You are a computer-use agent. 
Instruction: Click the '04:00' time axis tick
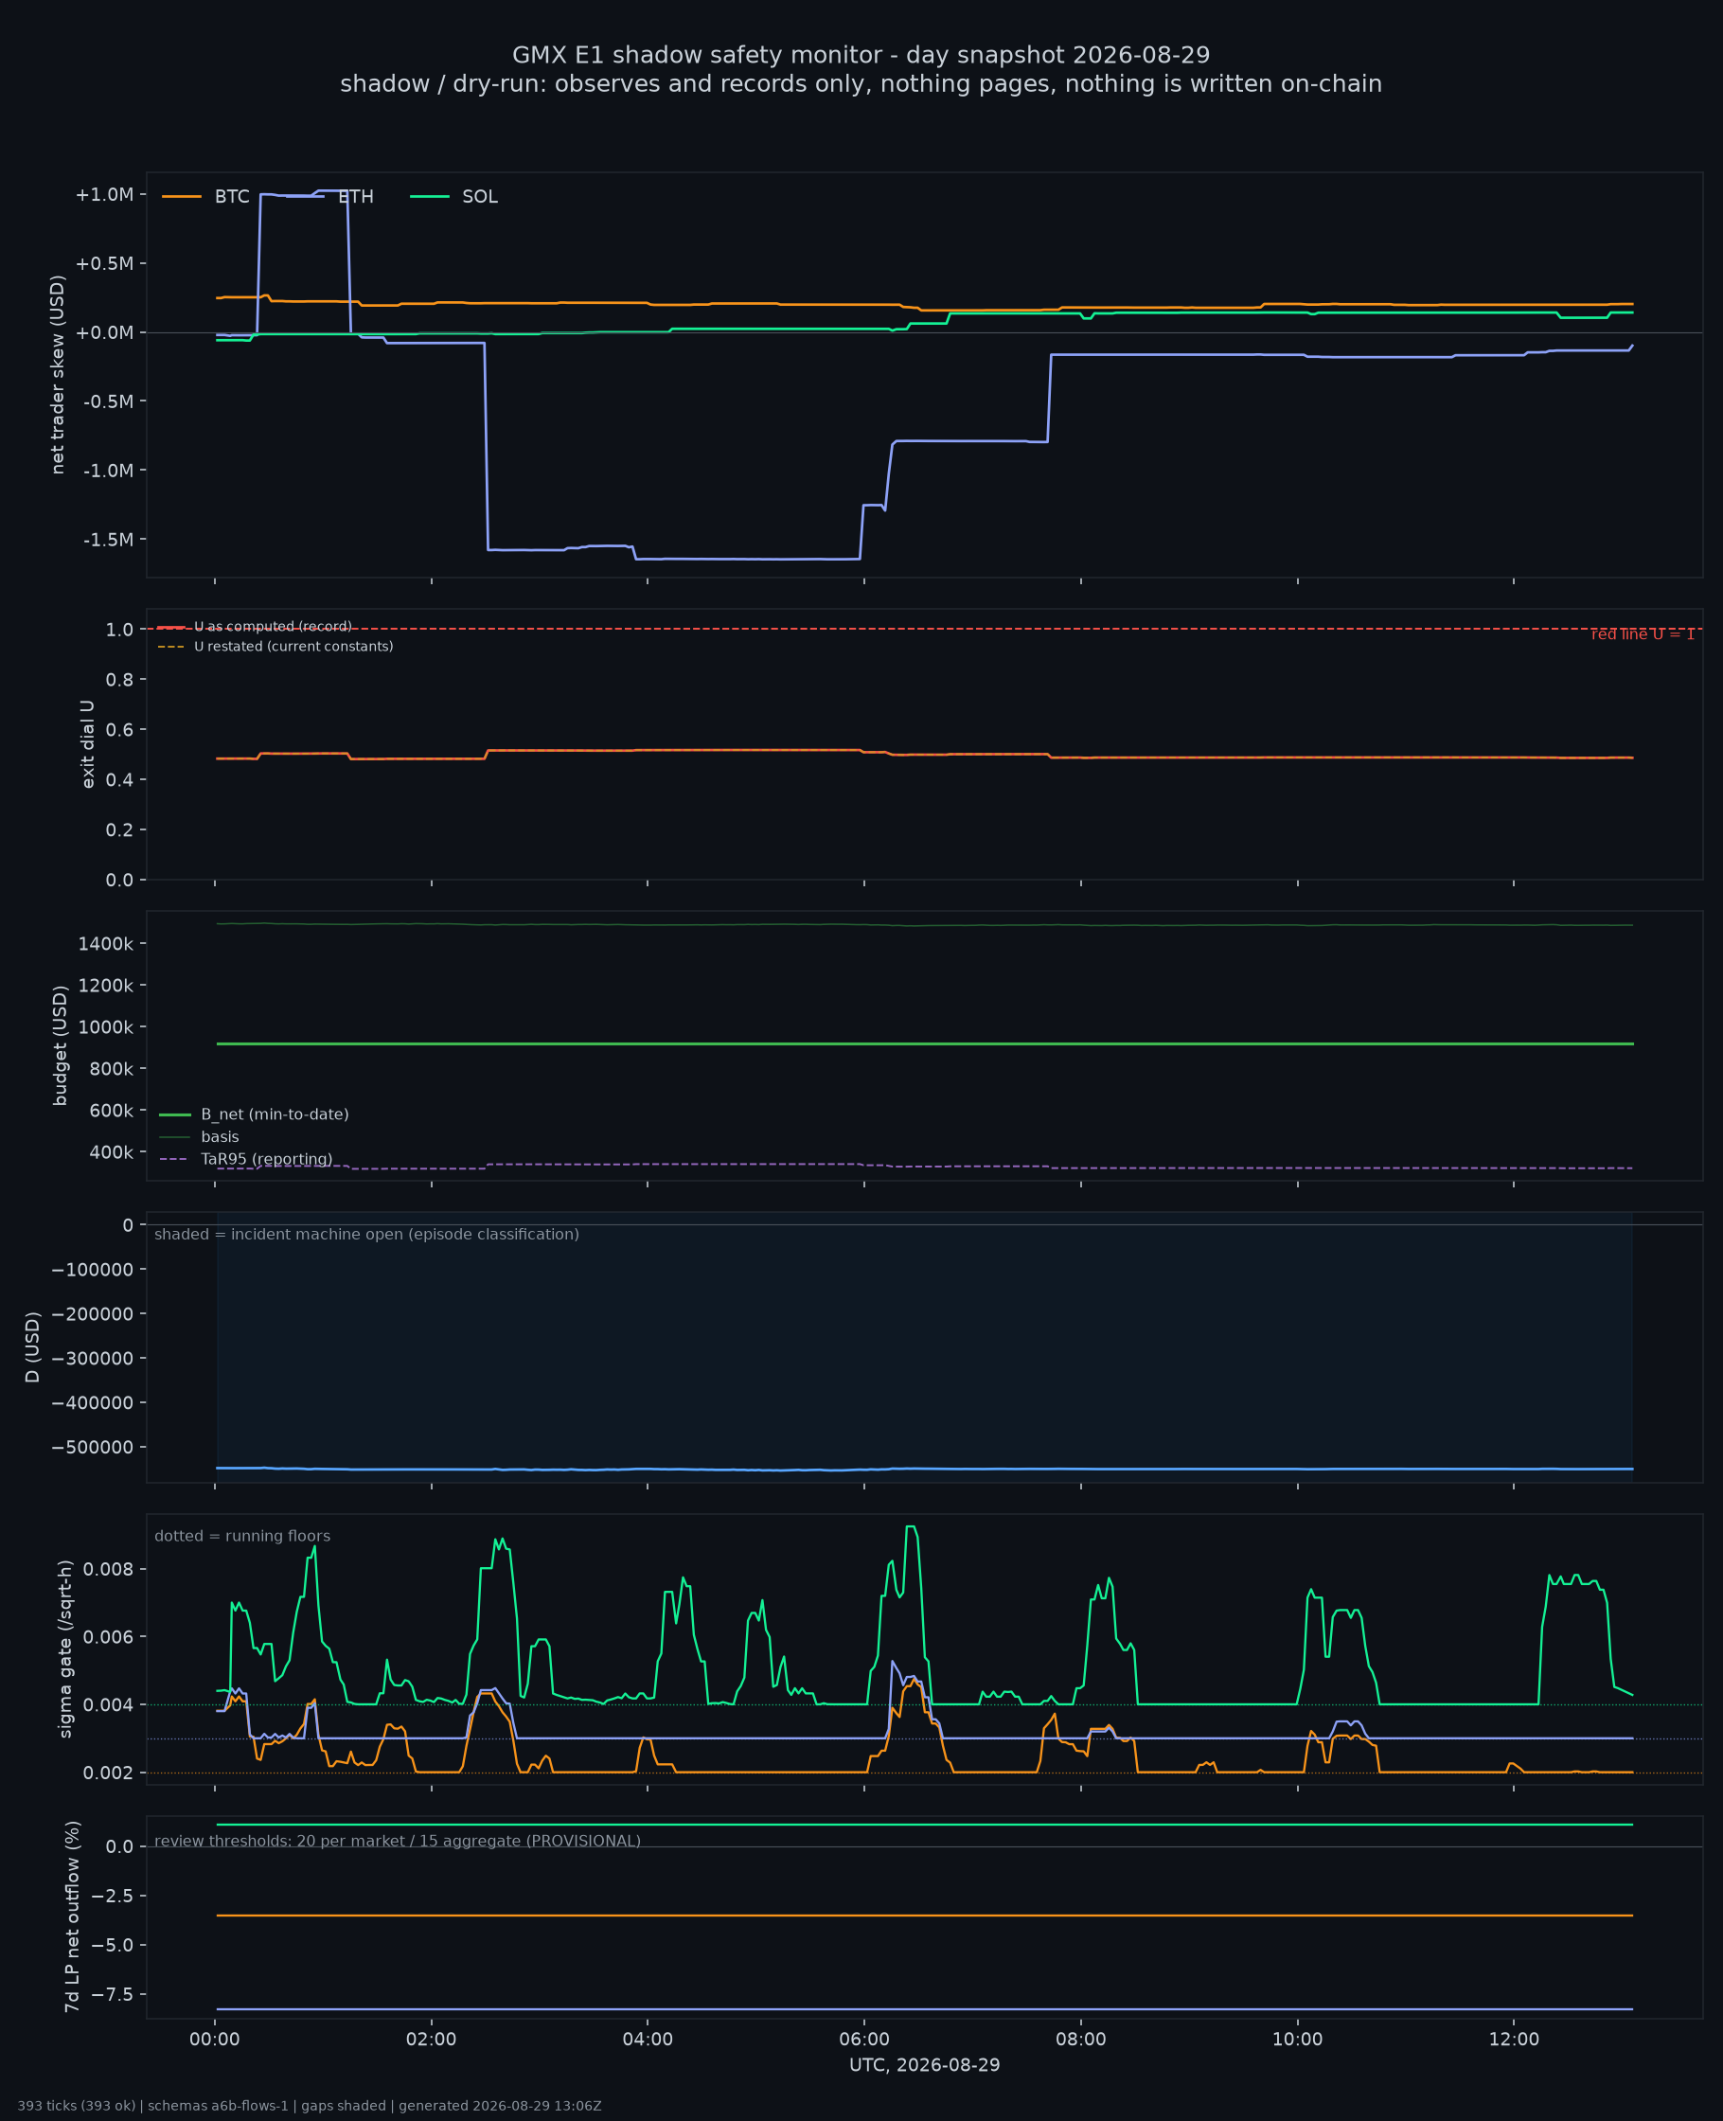648,2040
